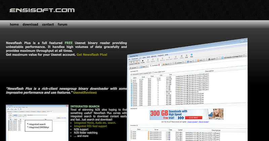269x141 pixels.
Task: Click Connect icon in Newsflash screenshot toolbar
Action: click(131, 63)
